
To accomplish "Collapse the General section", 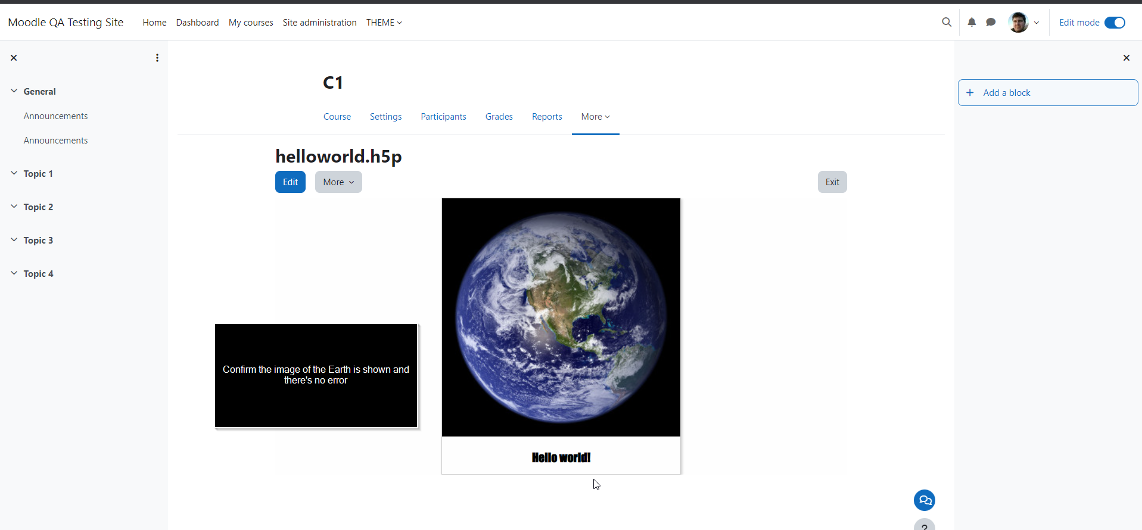I will [14, 91].
